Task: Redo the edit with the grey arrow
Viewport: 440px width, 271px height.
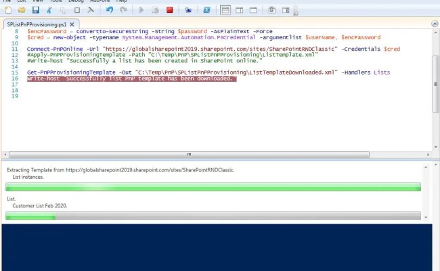Action: click(123, 10)
